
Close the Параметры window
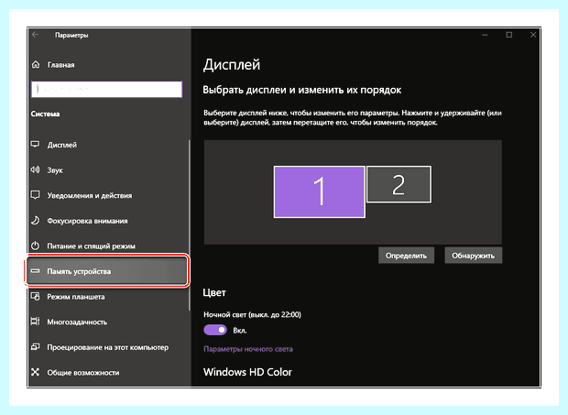533,35
